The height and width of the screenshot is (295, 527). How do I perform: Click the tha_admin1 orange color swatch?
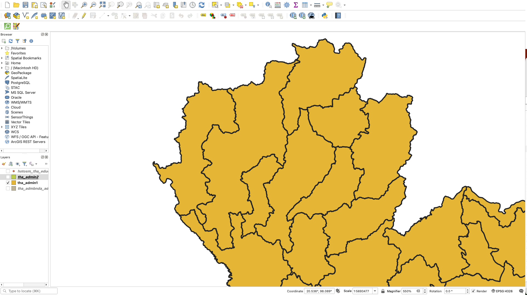[14, 183]
